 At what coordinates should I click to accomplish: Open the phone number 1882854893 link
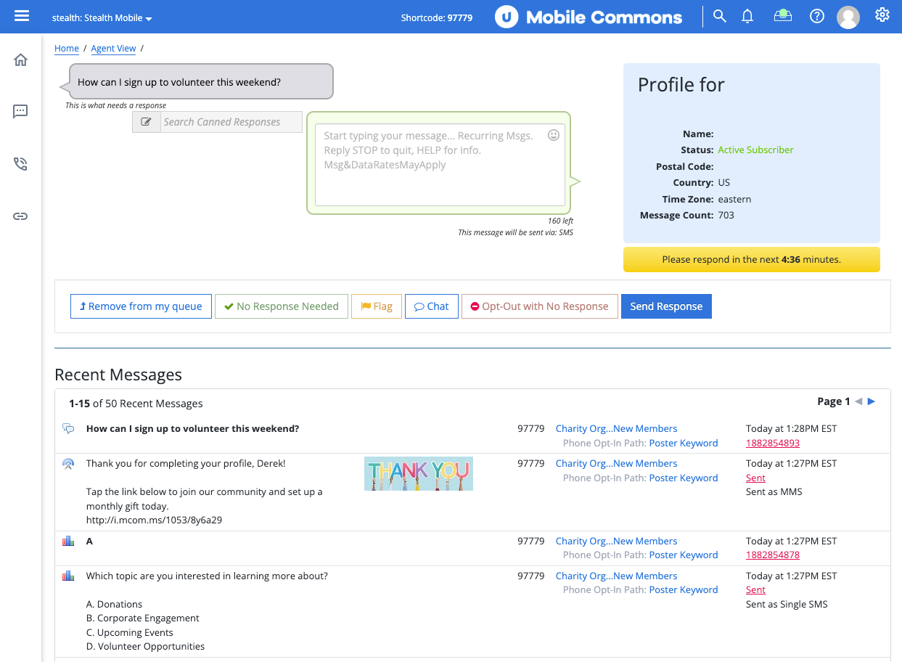[772, 443]
